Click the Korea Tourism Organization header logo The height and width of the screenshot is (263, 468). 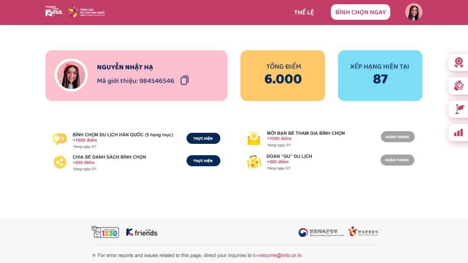[86, 11]
